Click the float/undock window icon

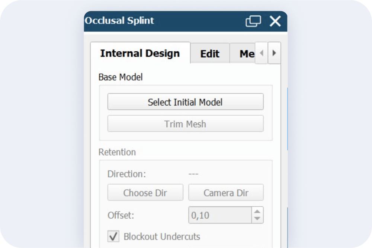click(253, 21)
